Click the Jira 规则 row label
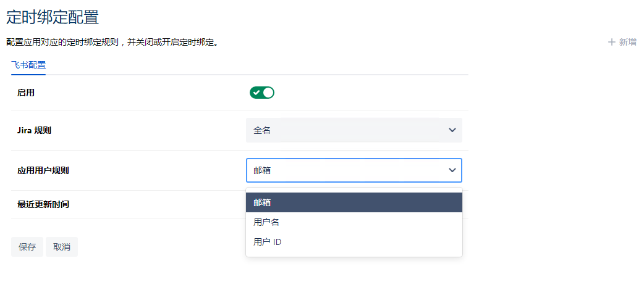The image size is (644, 303). (34, 130)
